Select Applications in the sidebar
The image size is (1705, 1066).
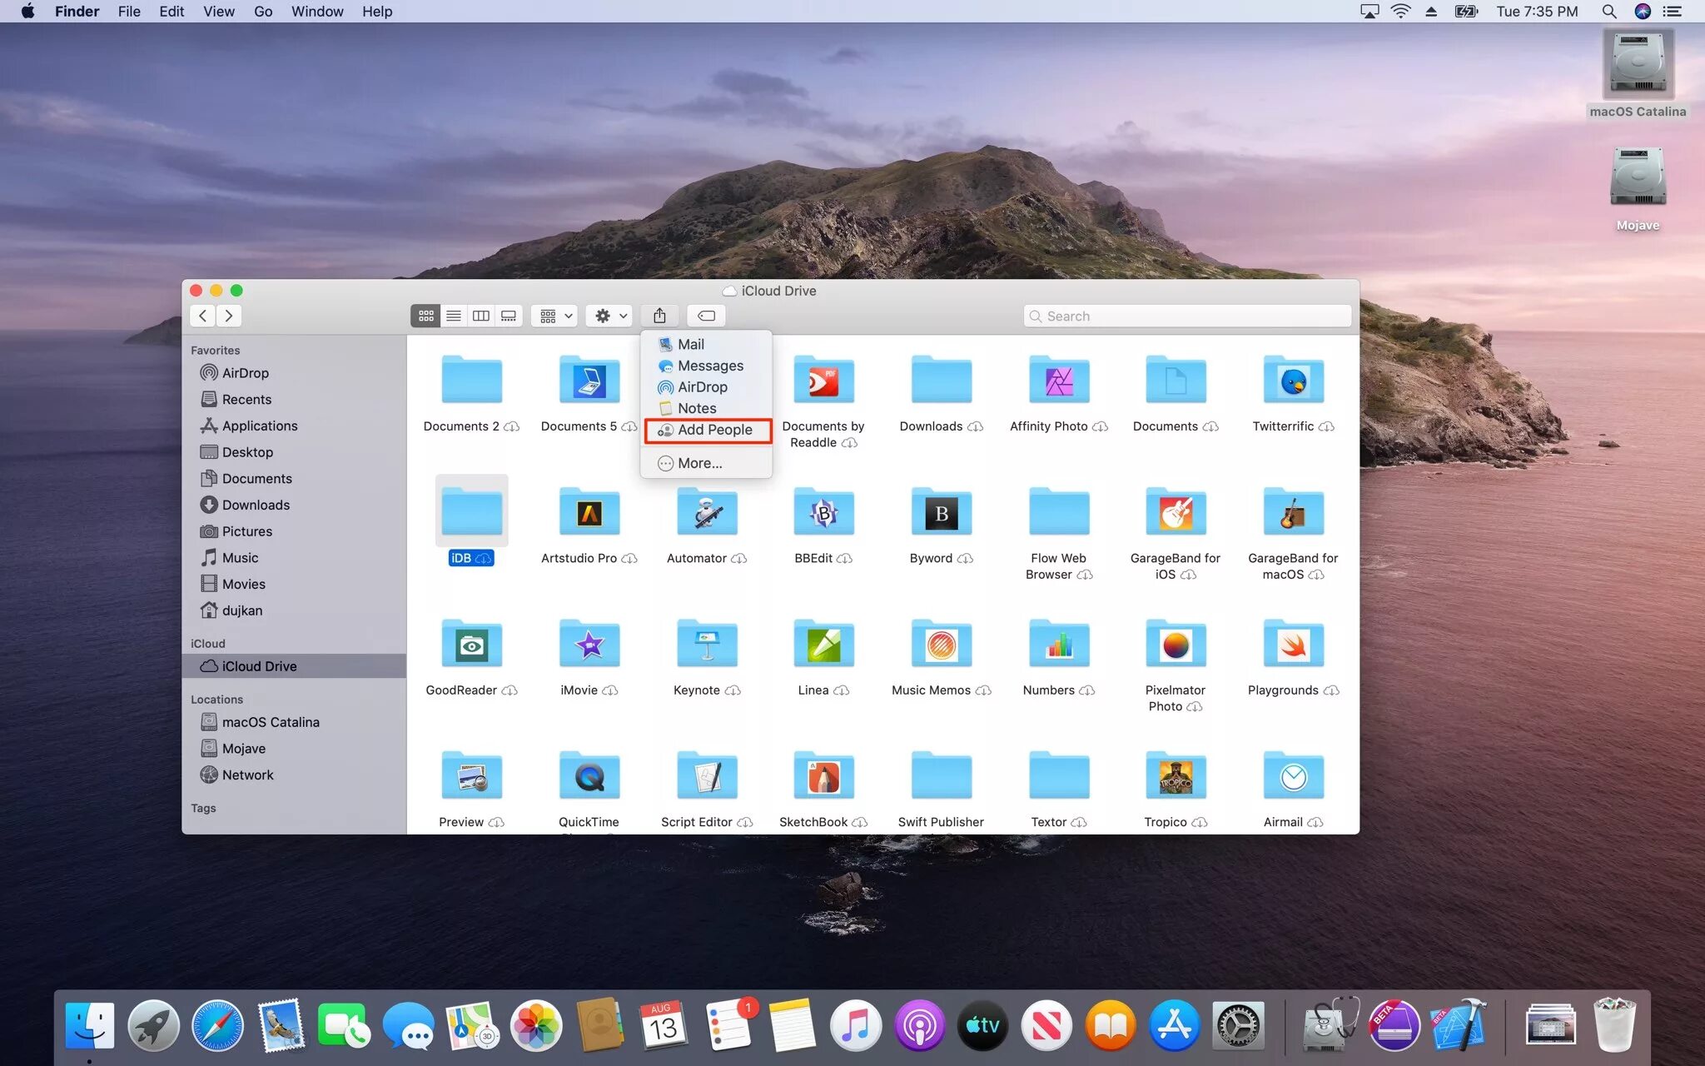coord(259,426)
